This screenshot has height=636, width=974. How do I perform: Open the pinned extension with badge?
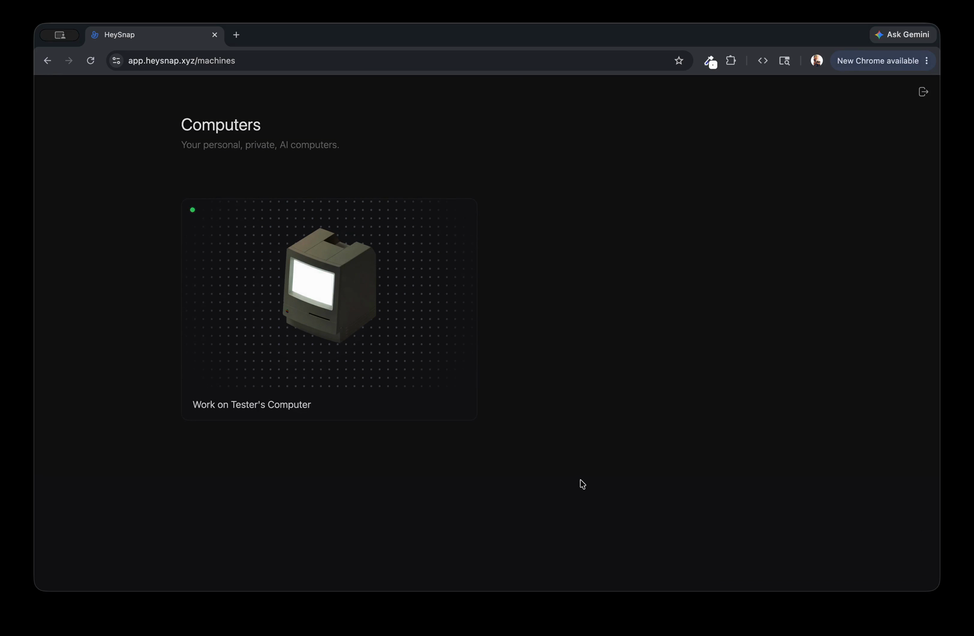click(x=710, y=61)
